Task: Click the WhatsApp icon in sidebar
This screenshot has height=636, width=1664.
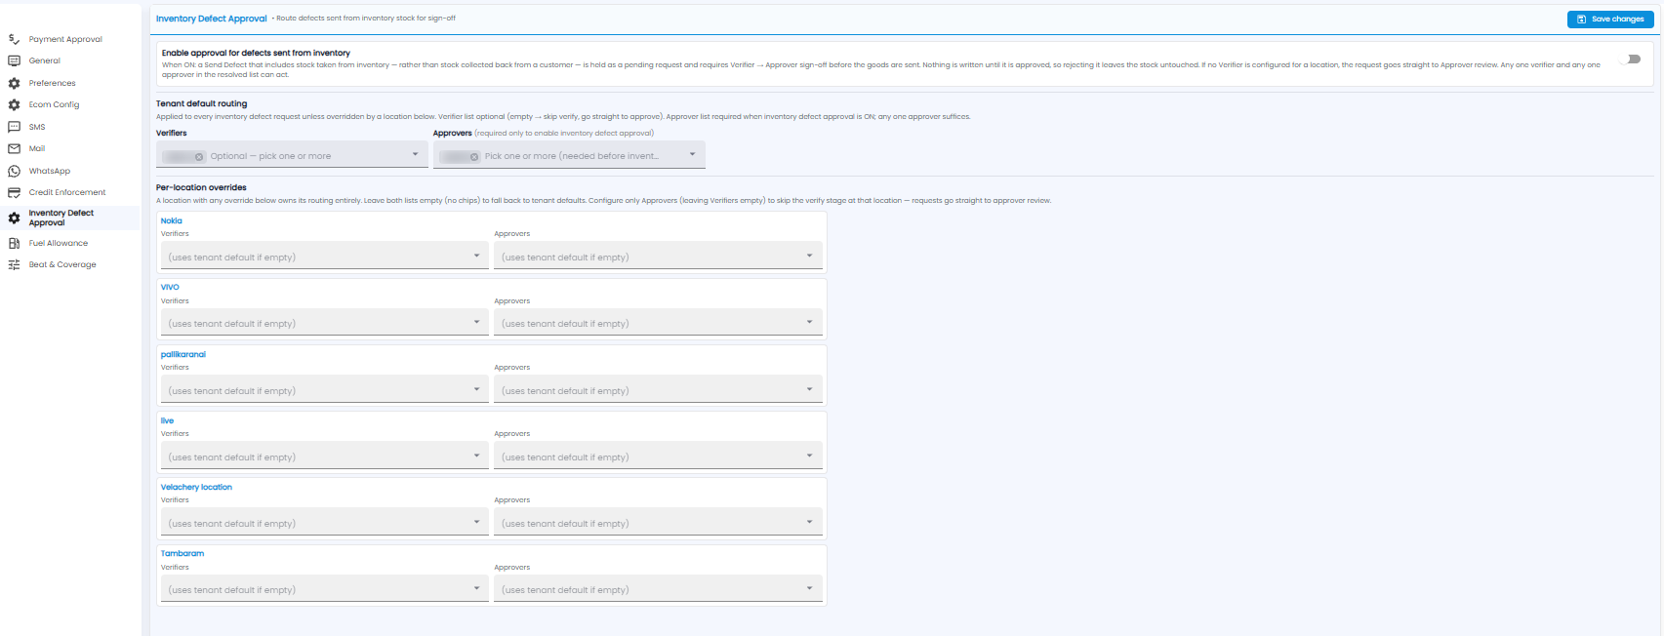Action: coord(14,171)
